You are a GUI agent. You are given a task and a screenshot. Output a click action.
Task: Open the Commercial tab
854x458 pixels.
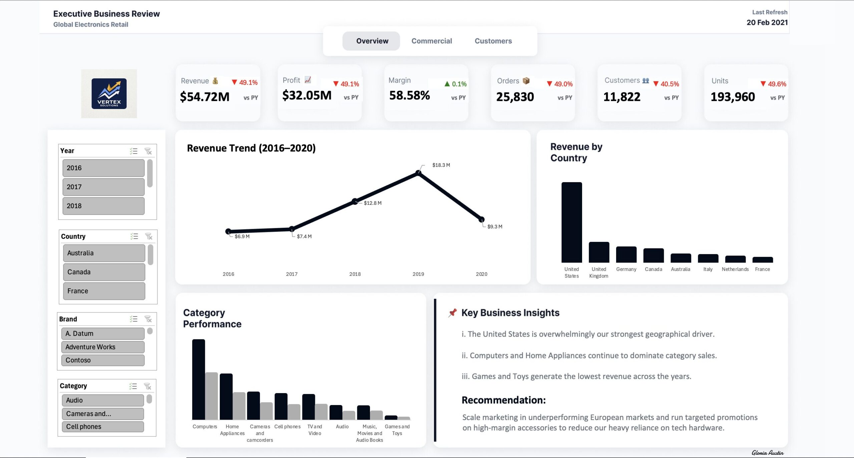pyautogui.click(x=432, y=41)
